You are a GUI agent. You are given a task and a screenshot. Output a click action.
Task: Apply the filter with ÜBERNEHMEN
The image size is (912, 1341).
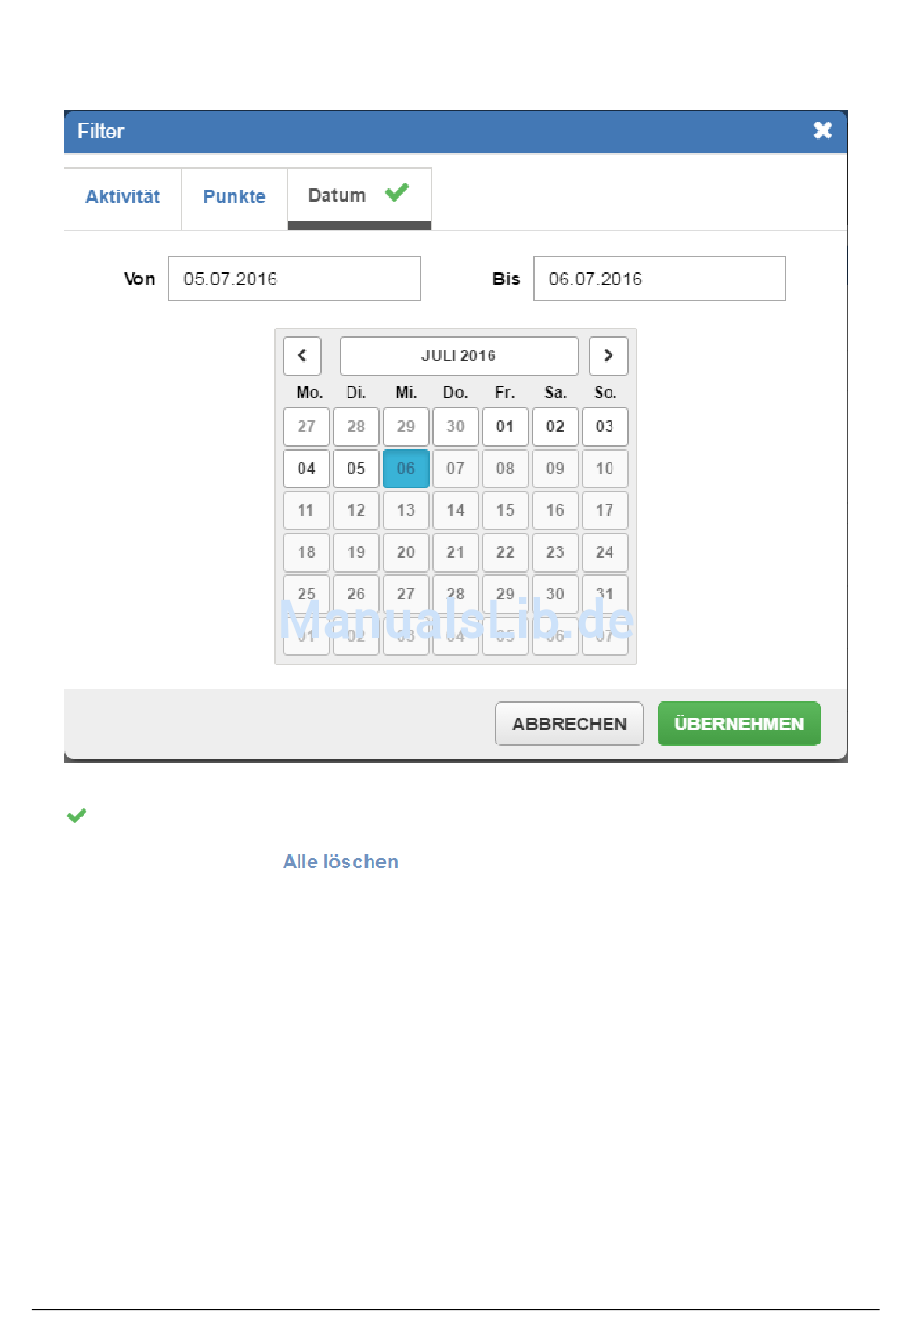tap(738, 723)
